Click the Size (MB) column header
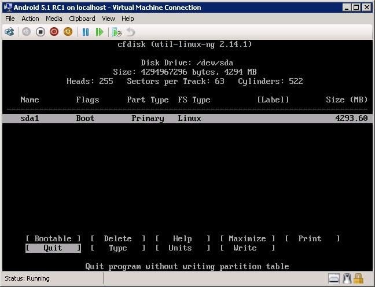The height and width of the screenshot is (287, 375). [x=347, y=100]
